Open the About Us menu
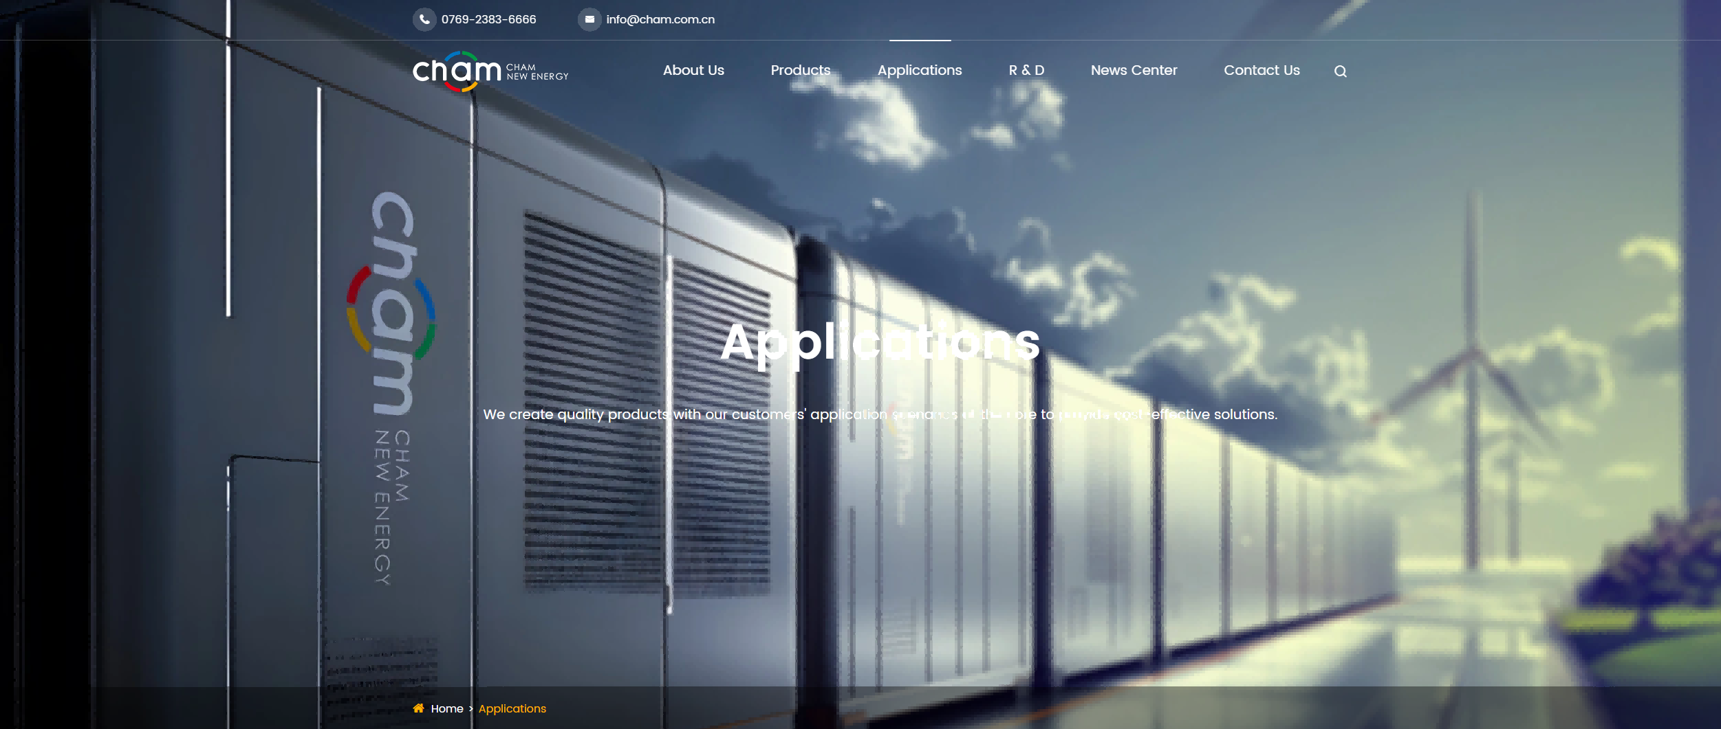Viewport: 1721px width, 729px height. click(693, 70)
